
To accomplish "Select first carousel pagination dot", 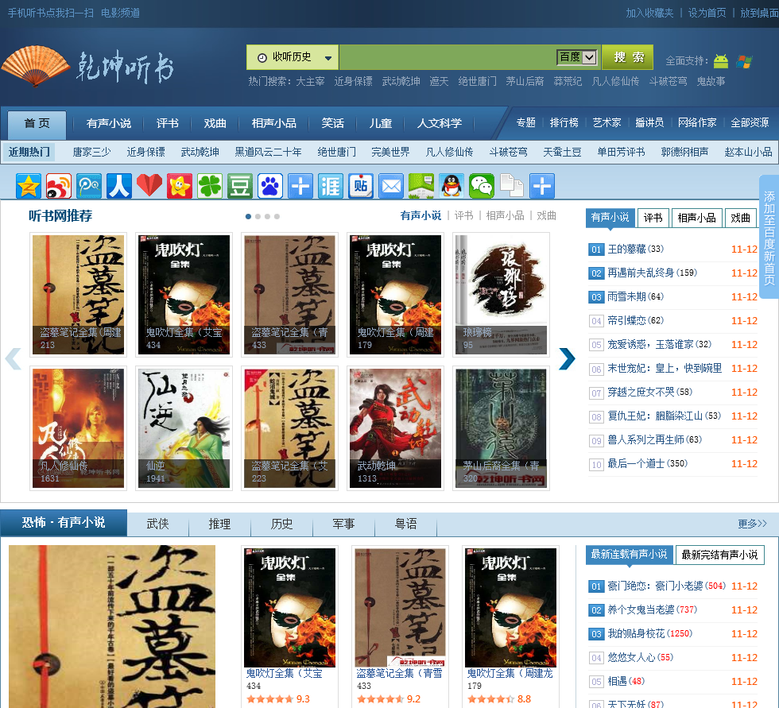I will [248, 216].
